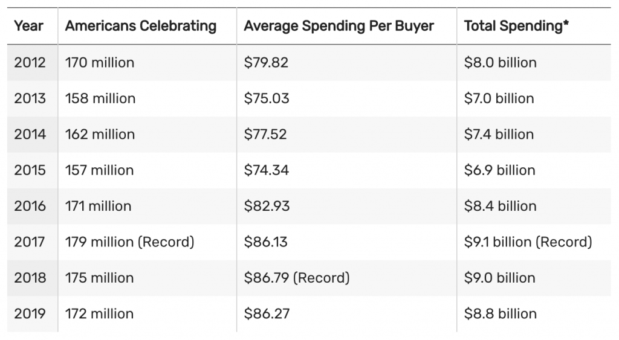This screenshot has height=340, width=619.
Task: Select the $86.27 cell for 2019
Action: click(266, 314)
